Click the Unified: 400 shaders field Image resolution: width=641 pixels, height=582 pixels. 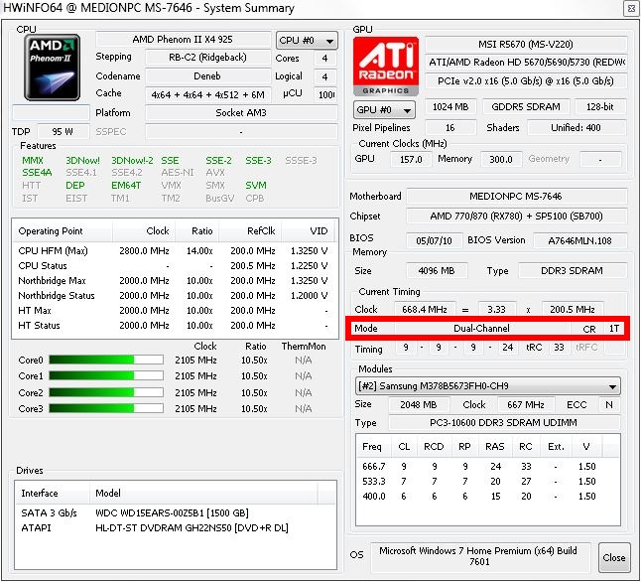click(577, 128)
